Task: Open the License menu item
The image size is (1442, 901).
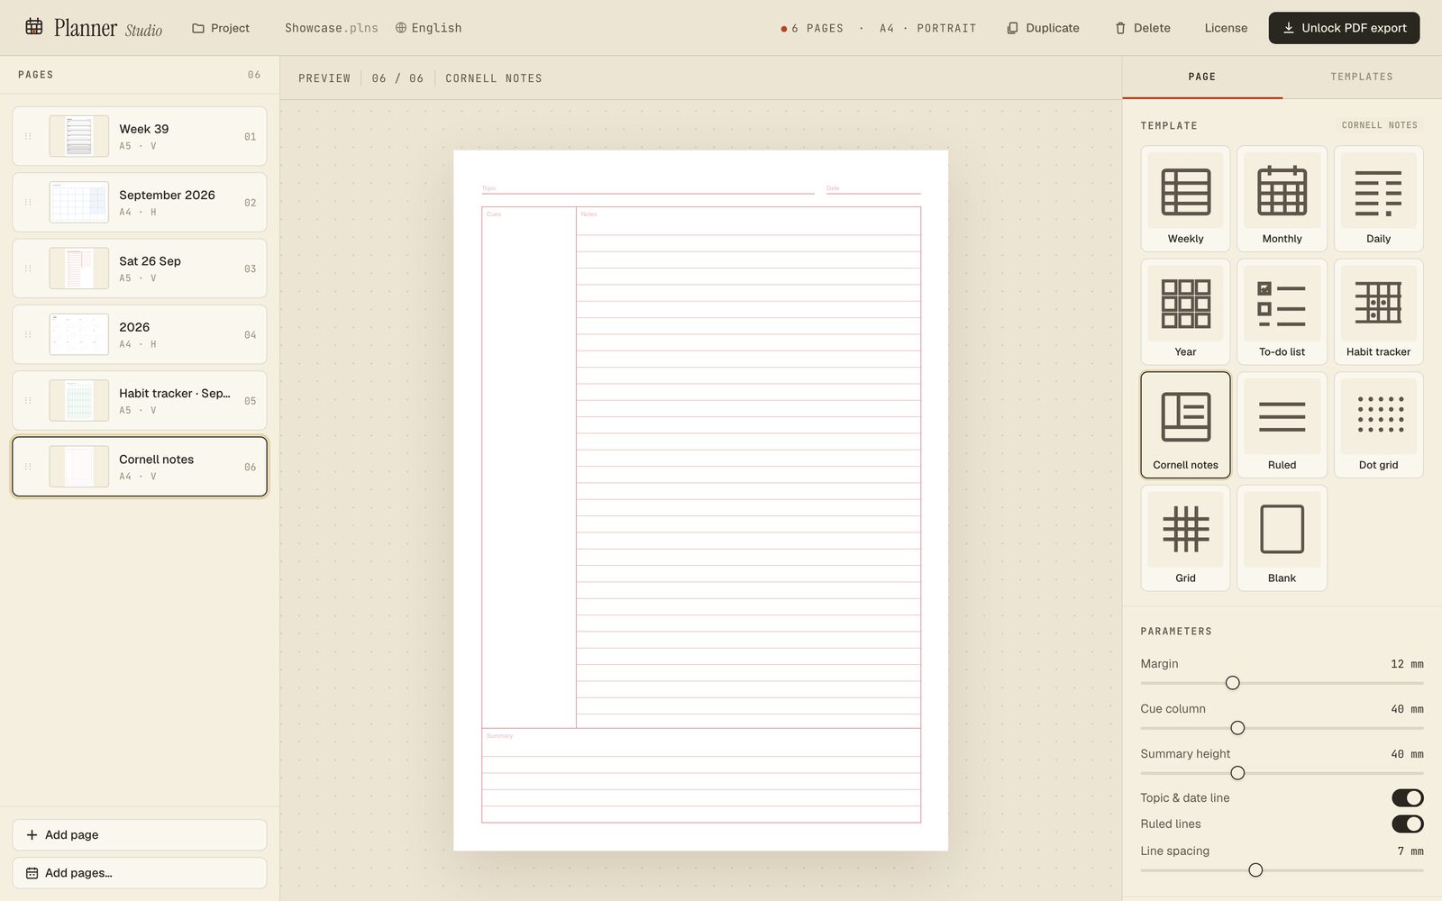Action: click(x=1226, y=28)
